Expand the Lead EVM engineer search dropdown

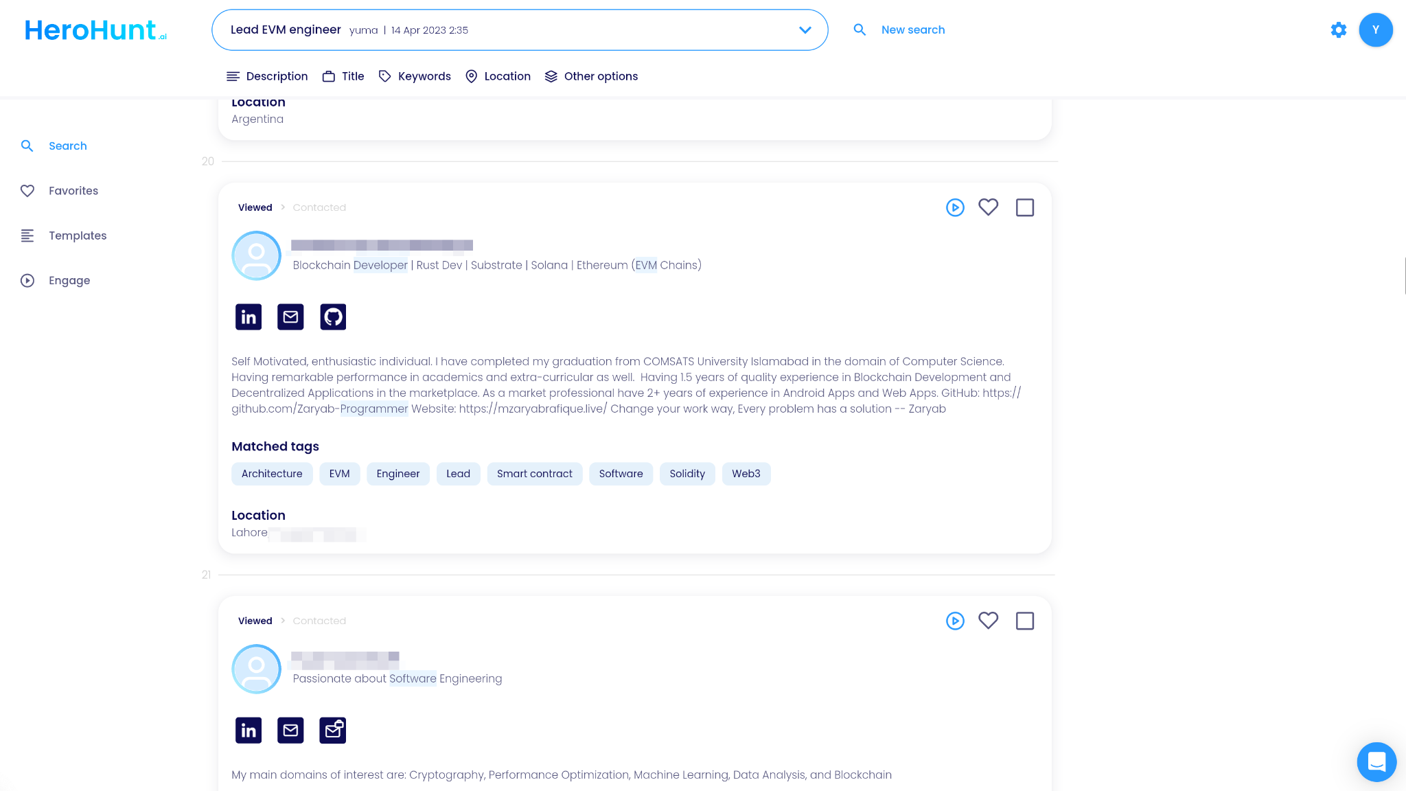[x=805, y=30]
